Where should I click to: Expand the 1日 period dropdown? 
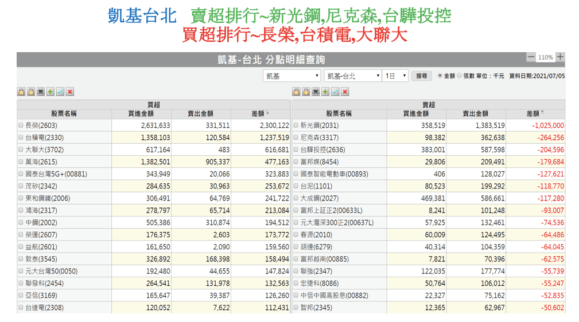[x=395, y=76]
